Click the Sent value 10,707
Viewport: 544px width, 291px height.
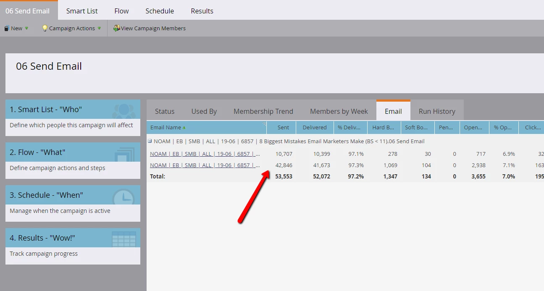[x=284, y=154]
